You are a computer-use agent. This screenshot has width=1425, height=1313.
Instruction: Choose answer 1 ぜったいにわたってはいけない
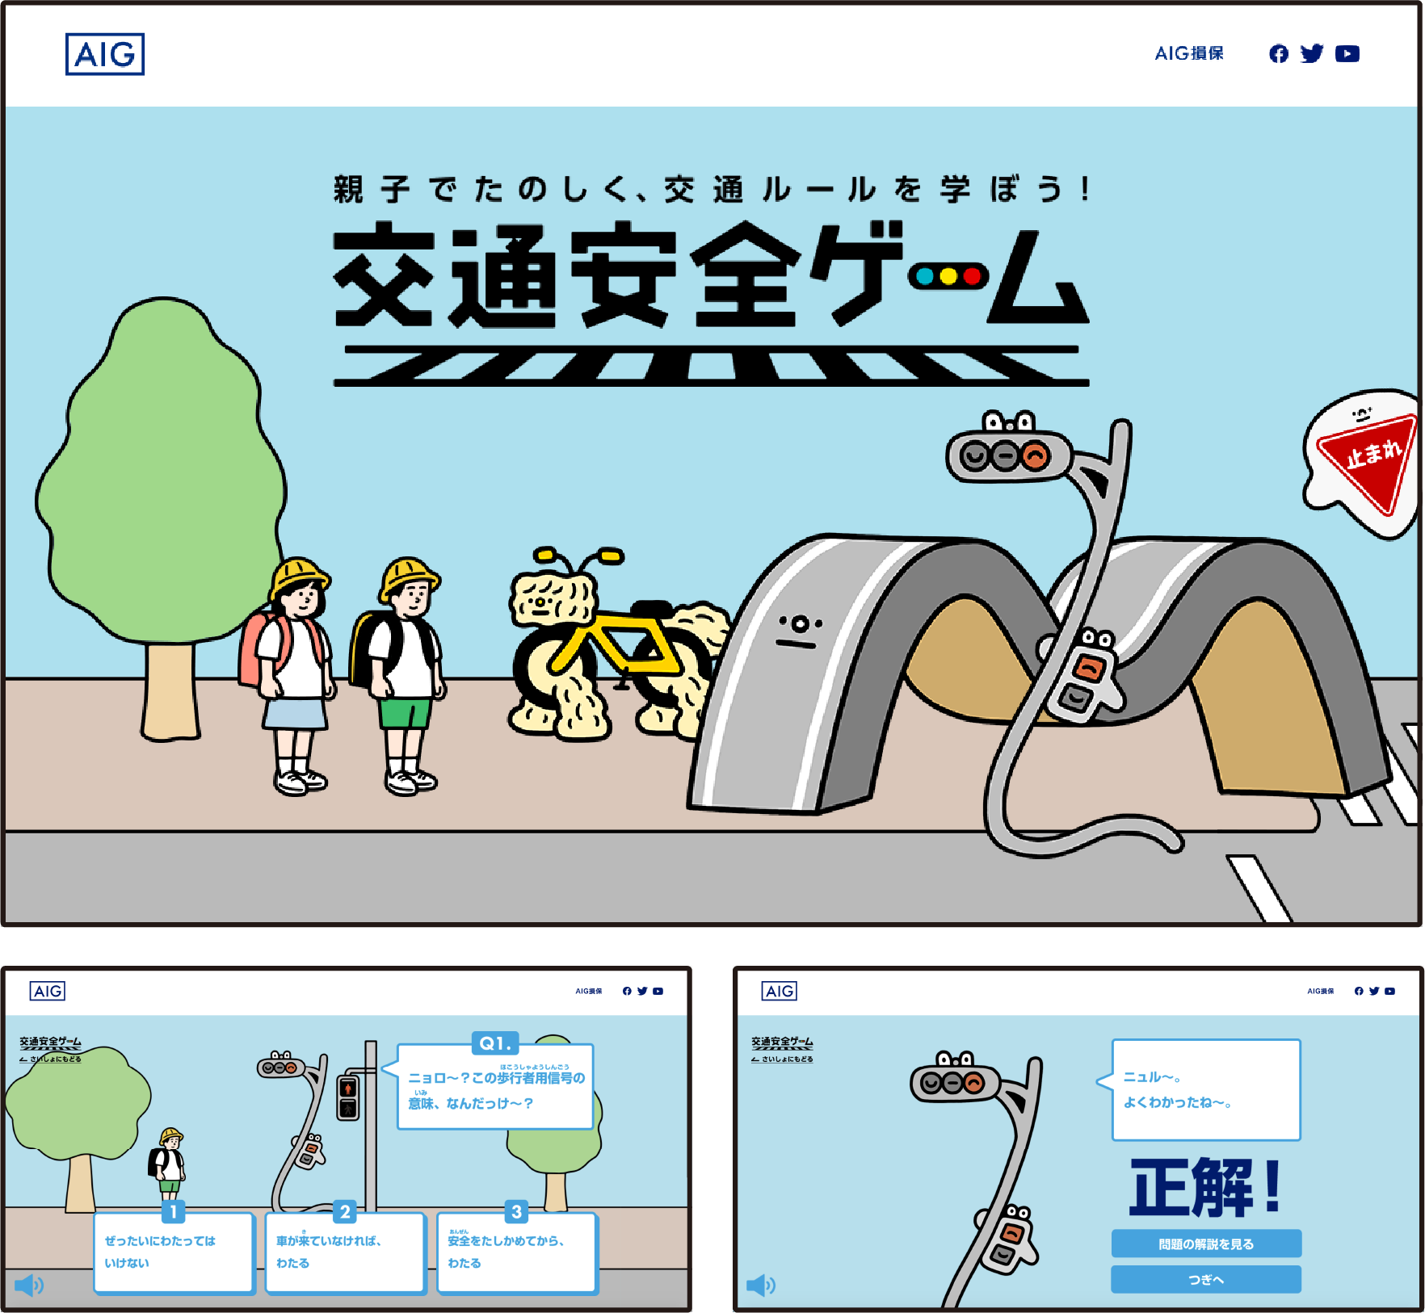pyautogui.click(x=174, y=1252)
